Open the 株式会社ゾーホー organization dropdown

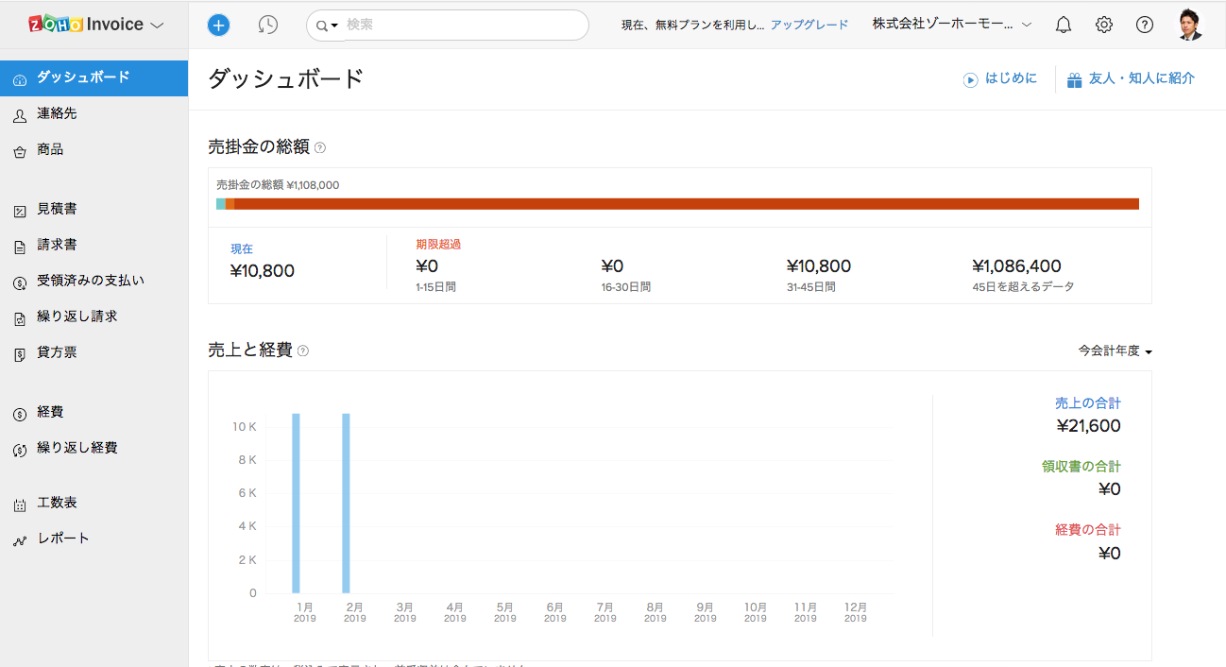[x=951, y=25]
